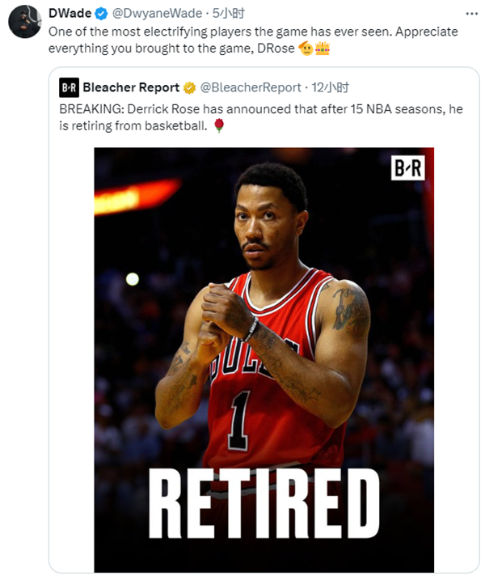Viewport: 485px width, 576px height.
Task: Click the Bleacher Report B/R avatar logo
Action: point(69,87)
